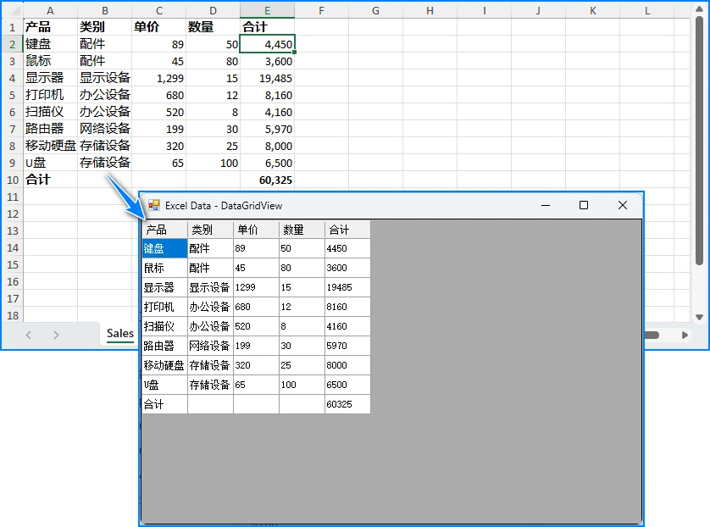Maximize the Excel Data window
This screenshot has width=710, height=527.
(x=584, y=206)
